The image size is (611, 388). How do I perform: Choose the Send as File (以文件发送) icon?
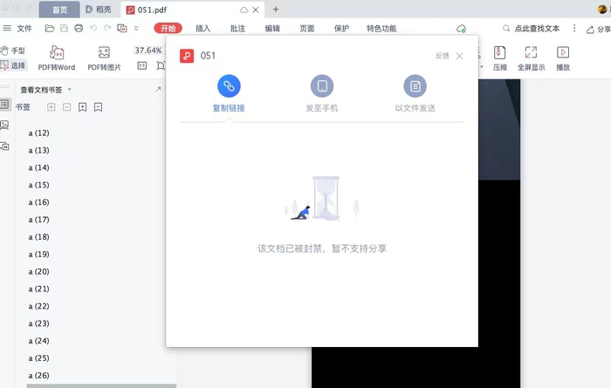(415, 86)
